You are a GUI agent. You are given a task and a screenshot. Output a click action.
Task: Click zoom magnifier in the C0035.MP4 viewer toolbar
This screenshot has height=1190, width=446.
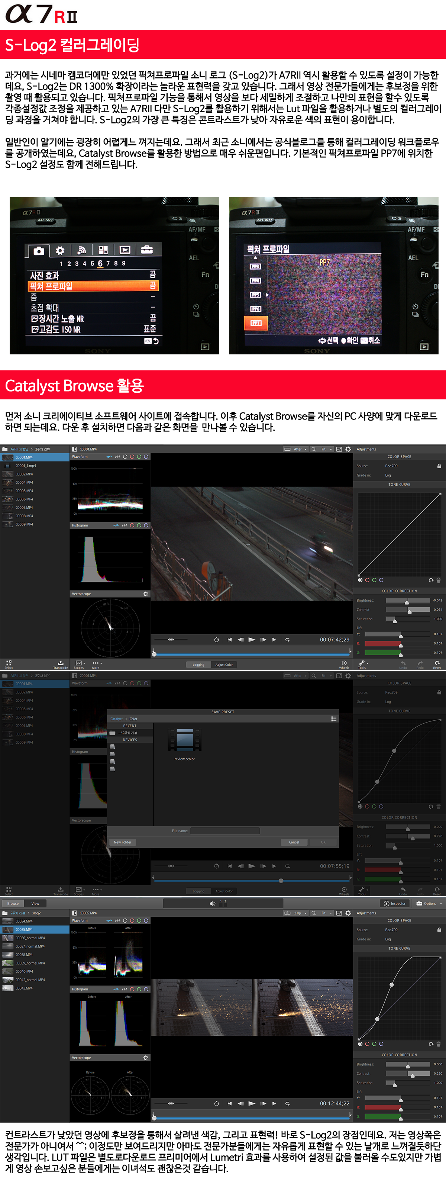click(313, 913)
